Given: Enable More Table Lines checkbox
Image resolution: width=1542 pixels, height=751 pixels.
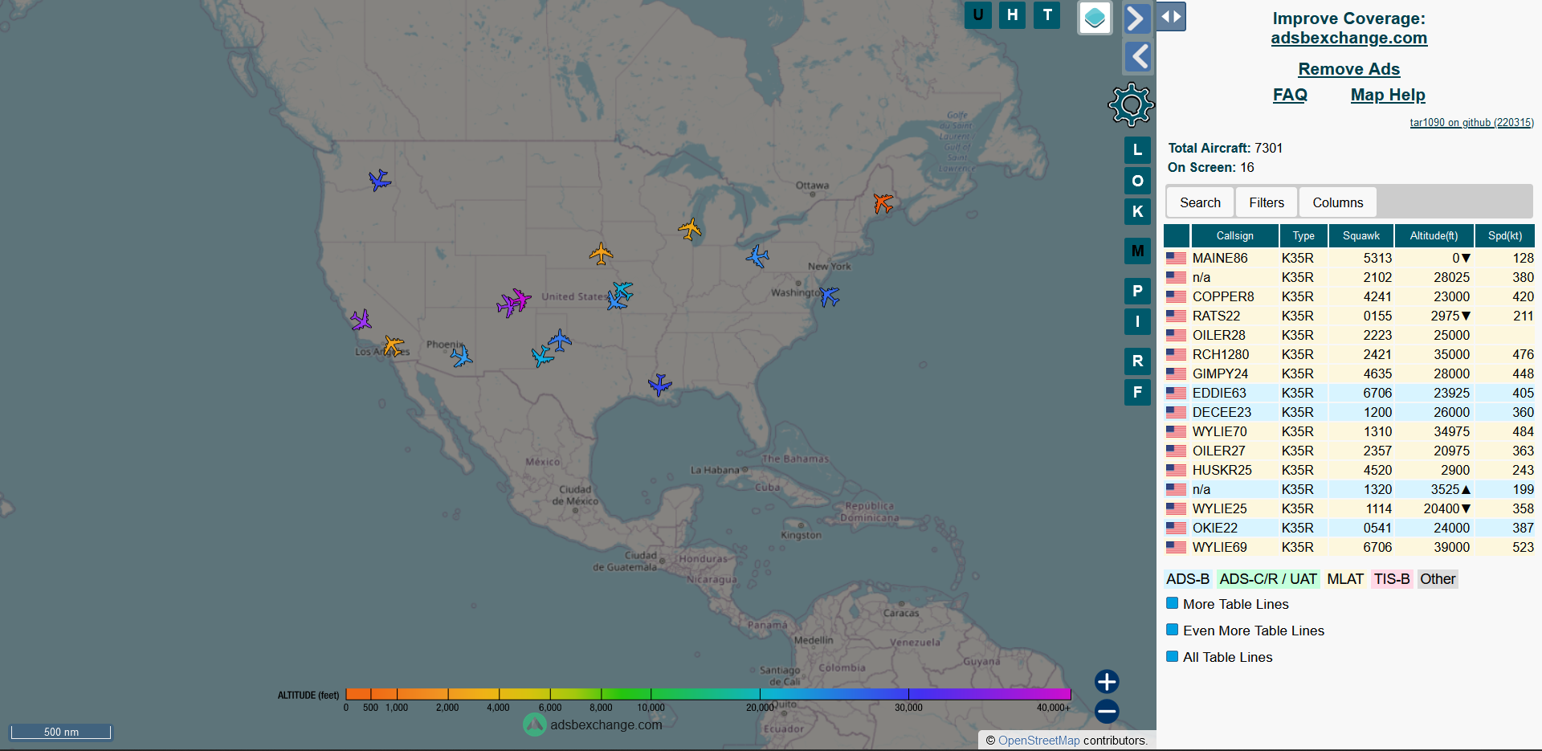Looking at the screenshot, I should click(1173, 603).
